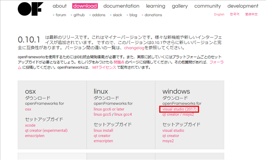Open the forum sublink
266x160 pixels.
[61, 15]
